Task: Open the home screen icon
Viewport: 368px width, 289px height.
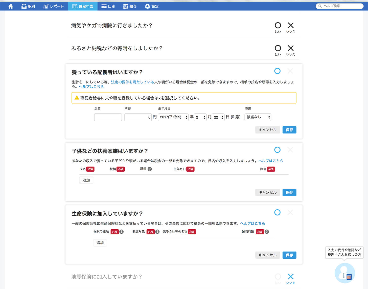Action: [x=10, y=6]
